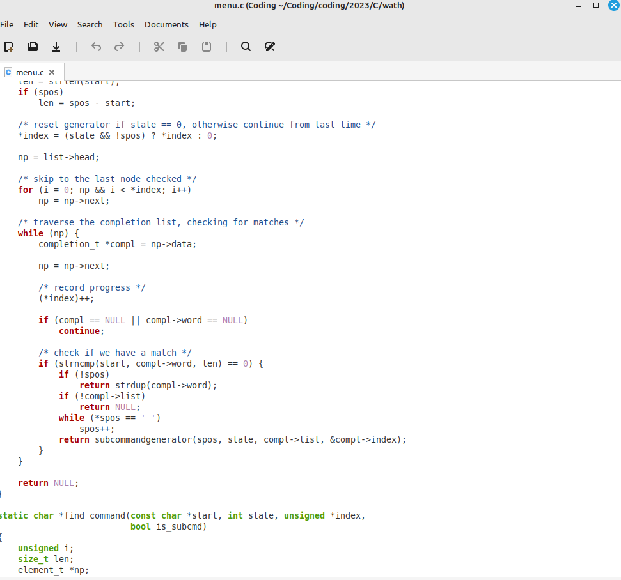Open the Documents menu
Image resolution: width=621 pixels, height=580 pixels.
(166, 24)
